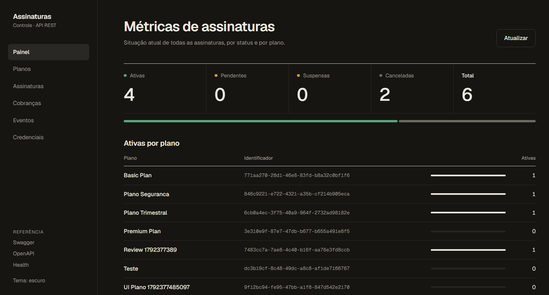The width and height of the screenshot is (549, 295).
Task: Select the Canceladas metric card
Action: 412,88
